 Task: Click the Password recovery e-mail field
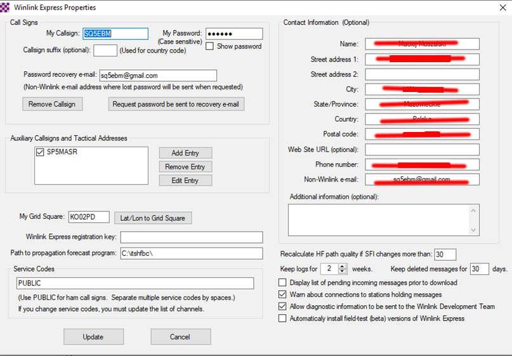tap(158, 76)
